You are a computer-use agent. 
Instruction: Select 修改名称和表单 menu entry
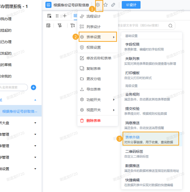pos(98,58)
